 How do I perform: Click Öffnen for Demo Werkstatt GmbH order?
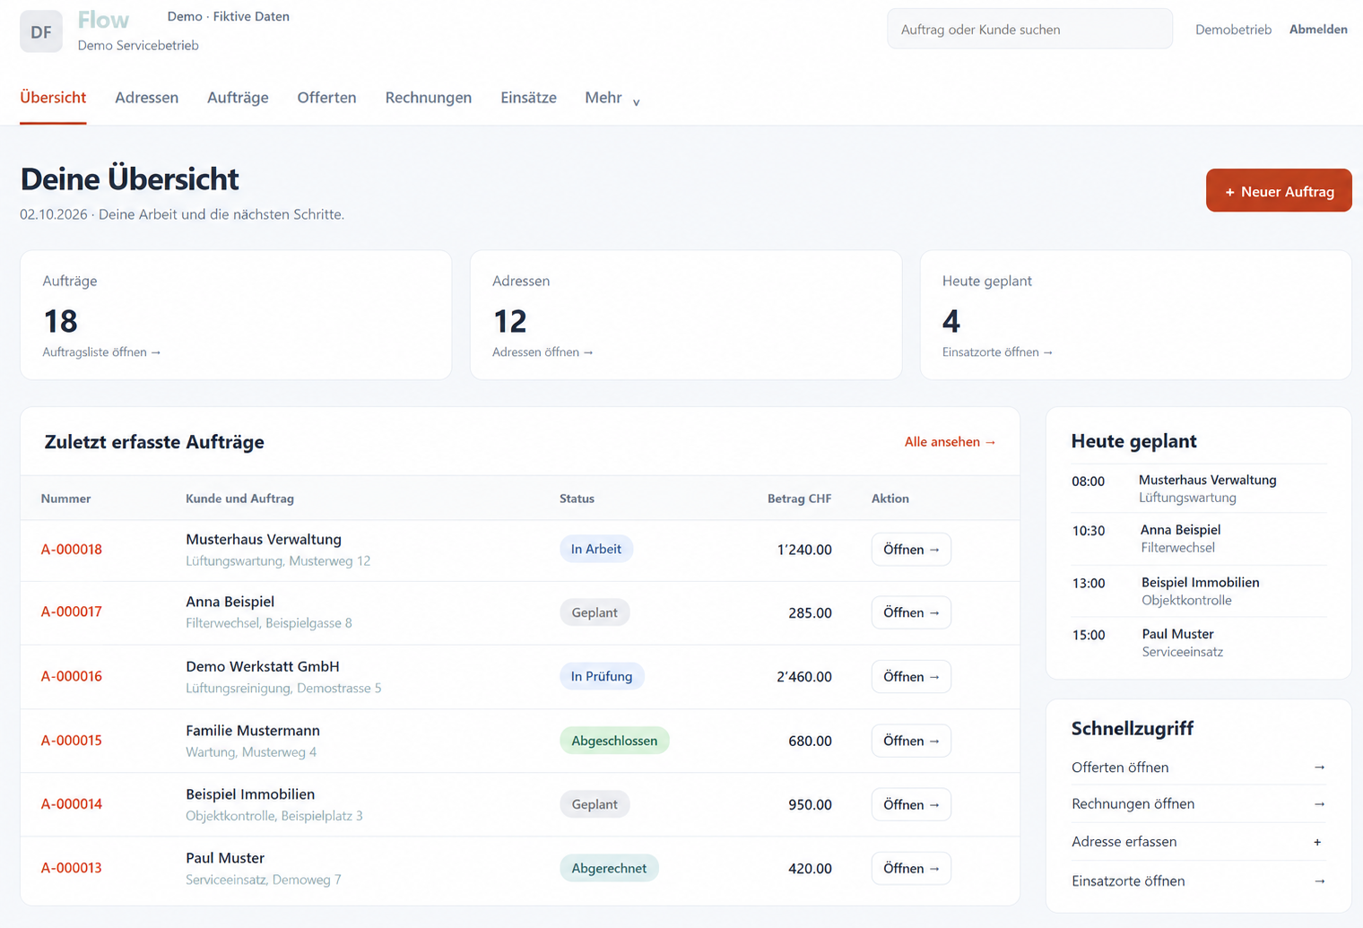[911, 677]
